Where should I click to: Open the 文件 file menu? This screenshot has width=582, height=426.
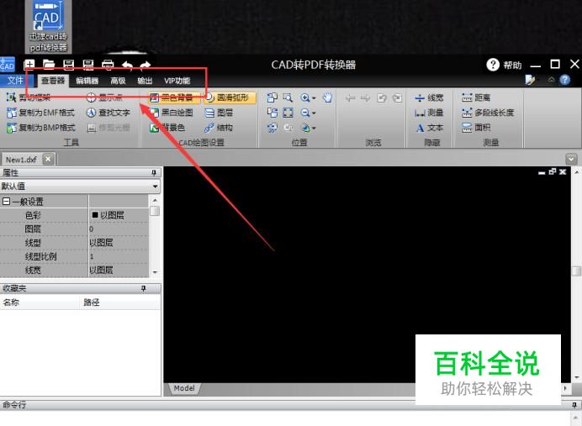(15, 81)
